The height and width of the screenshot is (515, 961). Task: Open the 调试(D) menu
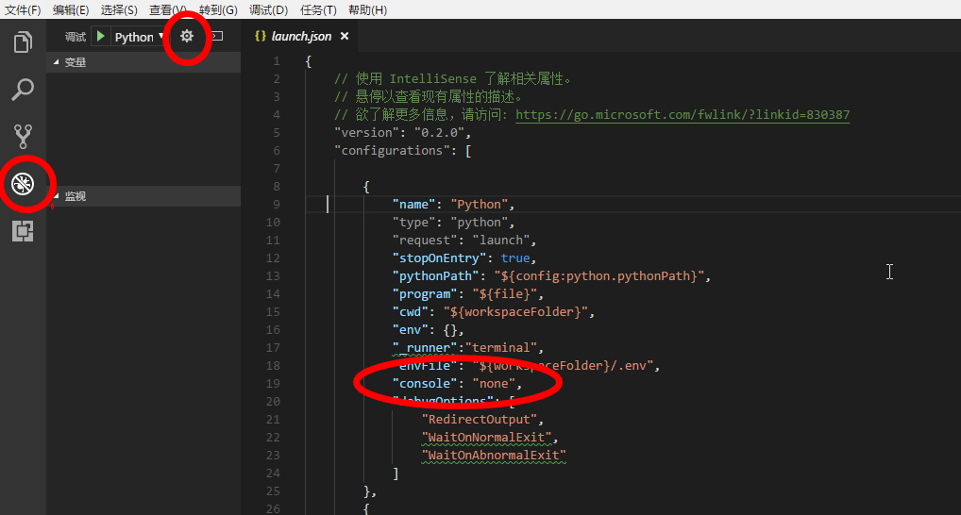(268, 9)
